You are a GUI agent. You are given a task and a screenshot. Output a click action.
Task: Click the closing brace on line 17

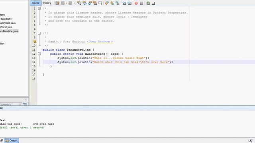point(43,75)
